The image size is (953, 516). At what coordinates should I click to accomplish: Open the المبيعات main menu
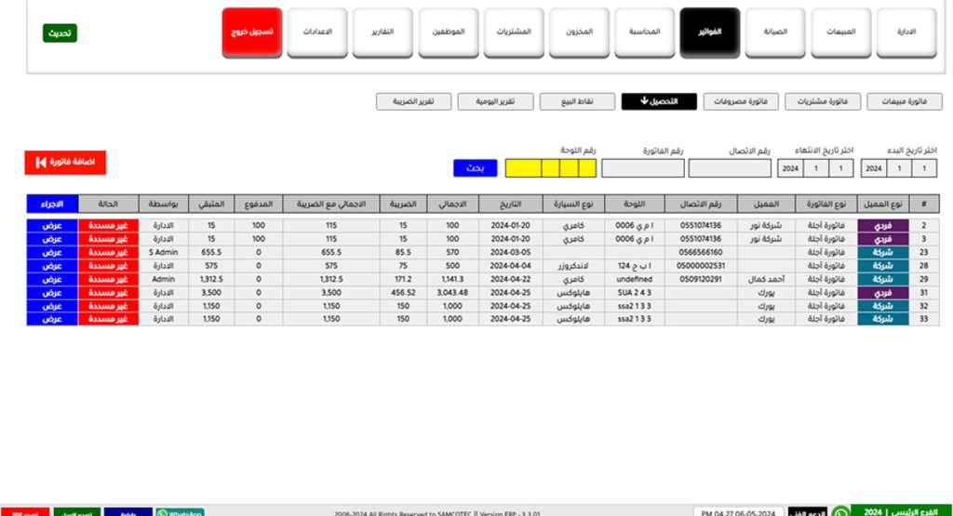pos(841,33)
